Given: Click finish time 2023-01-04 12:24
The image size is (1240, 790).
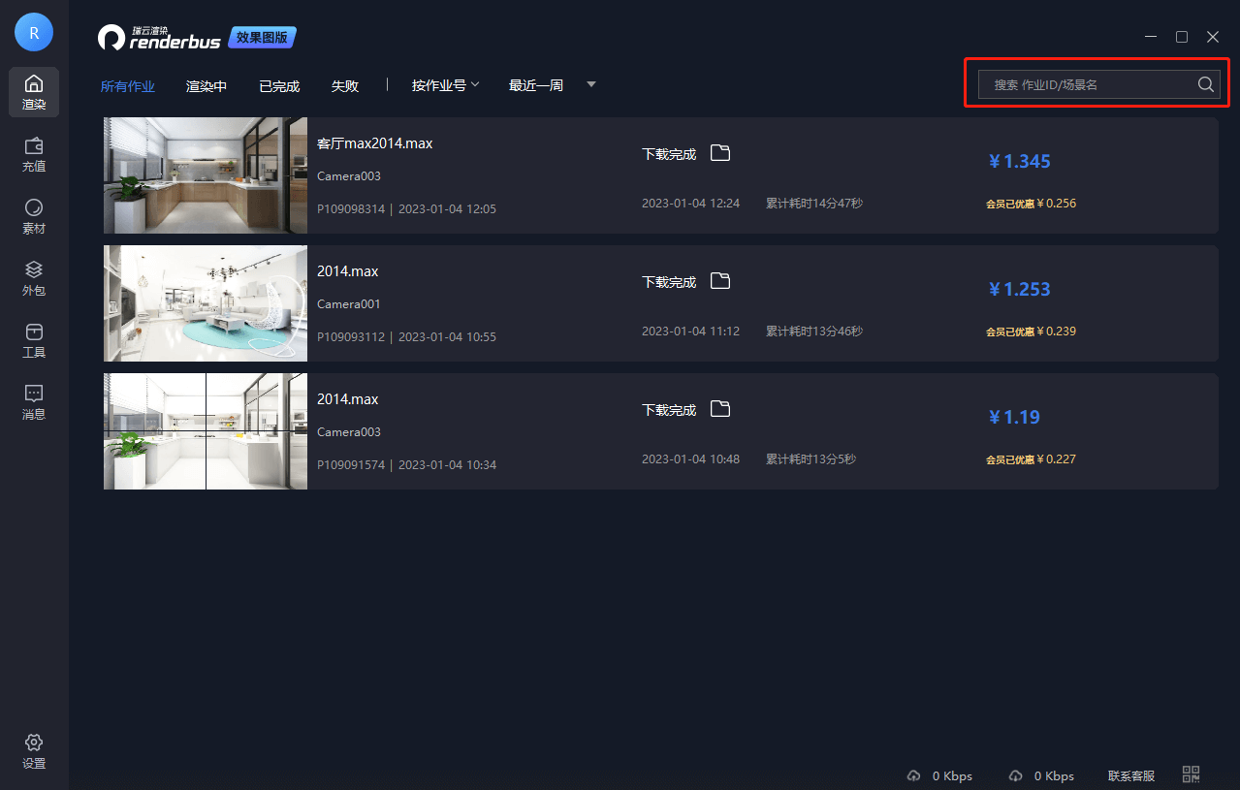Looking at the screenshot, I should point(690,204).
